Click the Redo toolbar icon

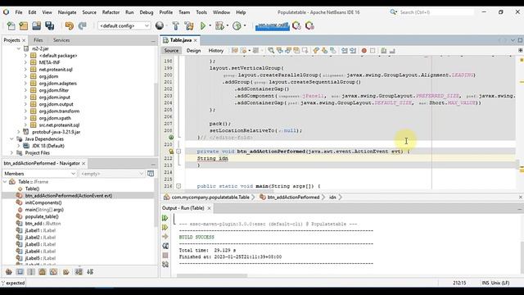pyautogui.click(x=82, y=25)
